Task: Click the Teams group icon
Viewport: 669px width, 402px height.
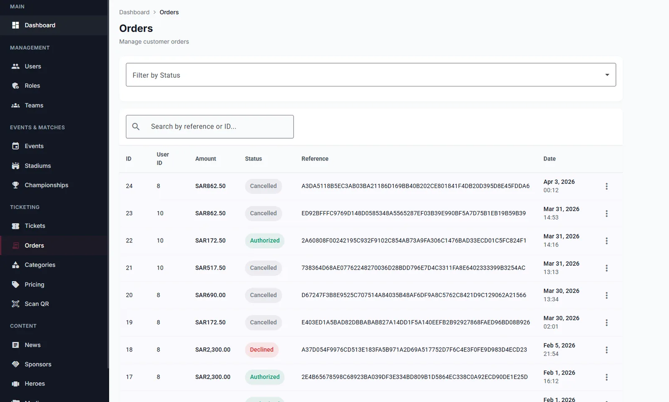Action: click(15, 105)
